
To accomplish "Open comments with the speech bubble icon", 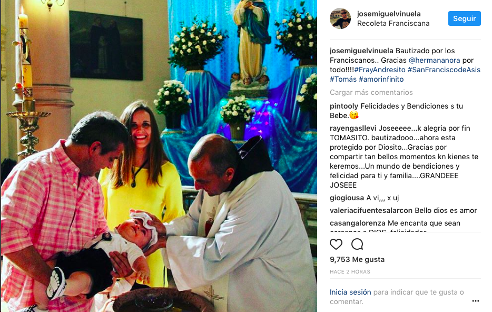I will click(x=357, y=244).
